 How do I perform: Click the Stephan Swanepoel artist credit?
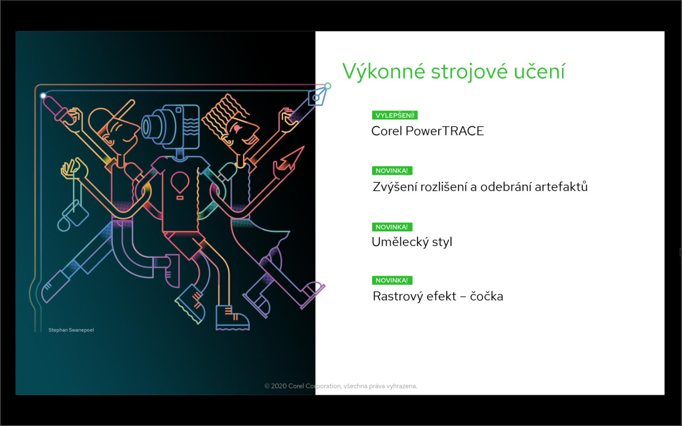tap(71, 330)
